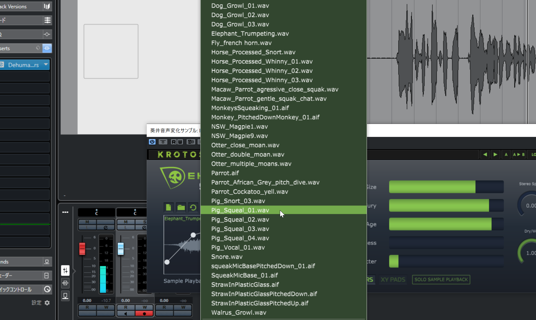Image resolution: width=536 pixels, height=320 pixels.
Task: Select Pig_Squeal_01.wav from the sample list
Action: [284, 210]
